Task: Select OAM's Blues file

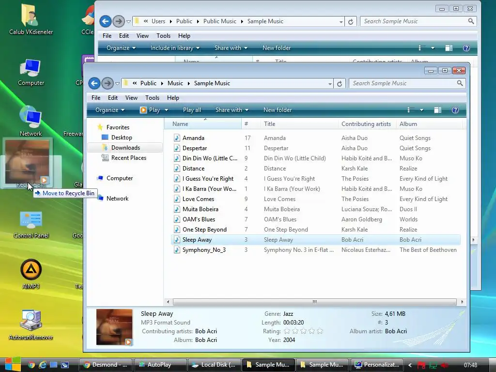Action: point(199,219)
